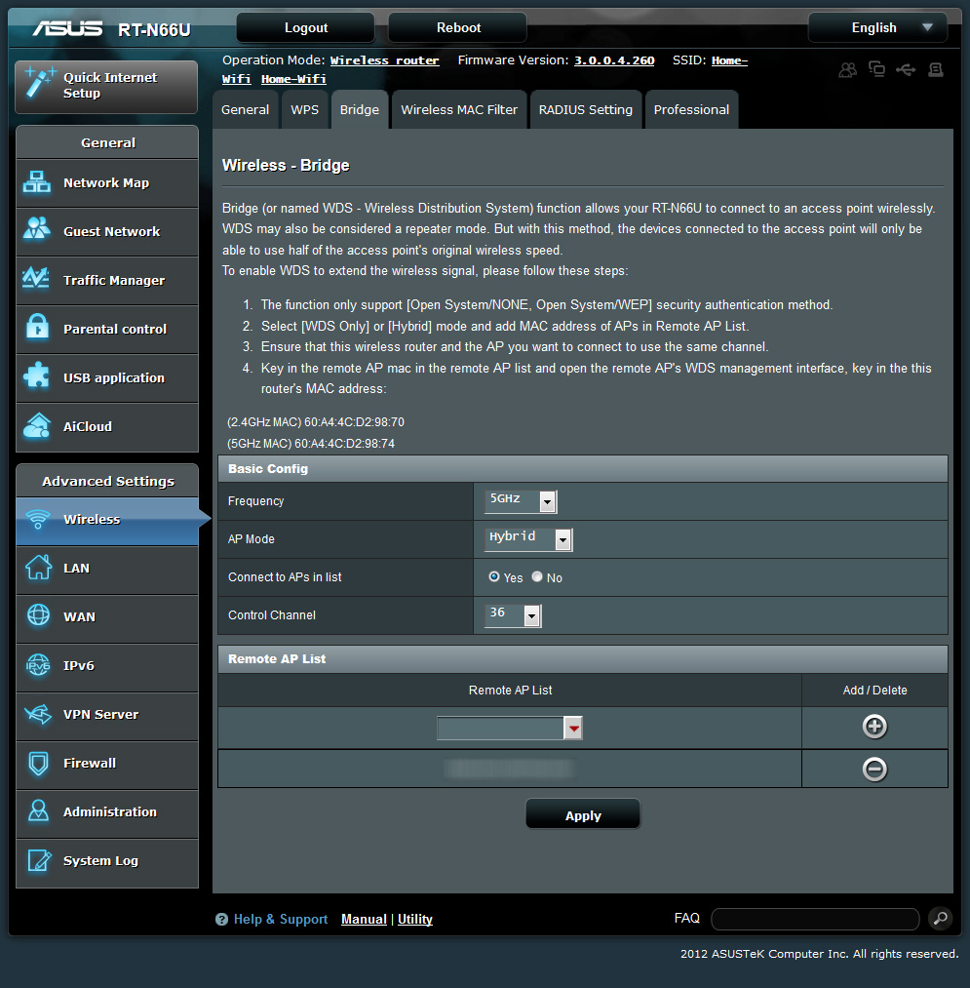Click the 5GHz MAC address text
Screen dimensions: 970x988
coord(311,444)
